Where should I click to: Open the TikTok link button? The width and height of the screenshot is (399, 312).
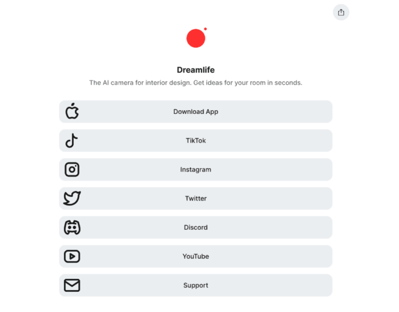point(196,140)
